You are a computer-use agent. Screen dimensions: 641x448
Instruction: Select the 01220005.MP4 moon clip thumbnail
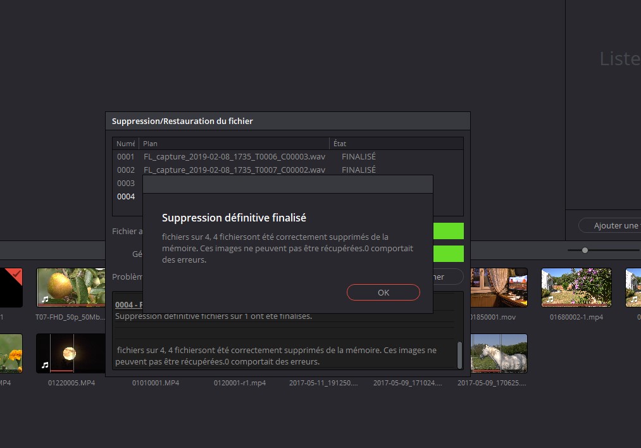[71, 353]
